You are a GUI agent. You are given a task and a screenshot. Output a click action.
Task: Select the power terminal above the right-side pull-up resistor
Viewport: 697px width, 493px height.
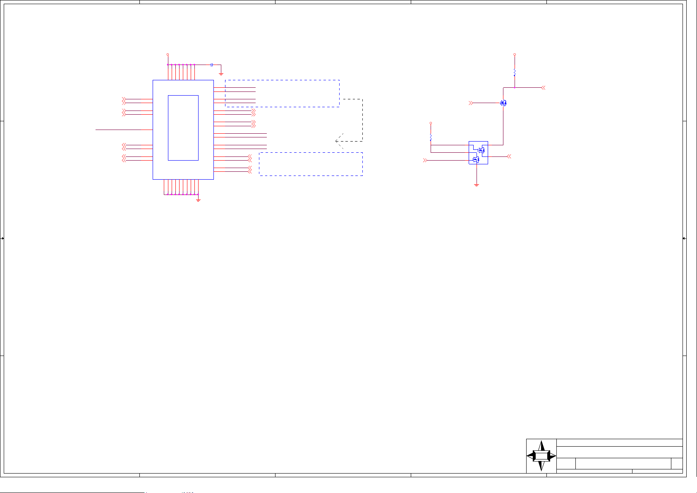click(515, 54)
